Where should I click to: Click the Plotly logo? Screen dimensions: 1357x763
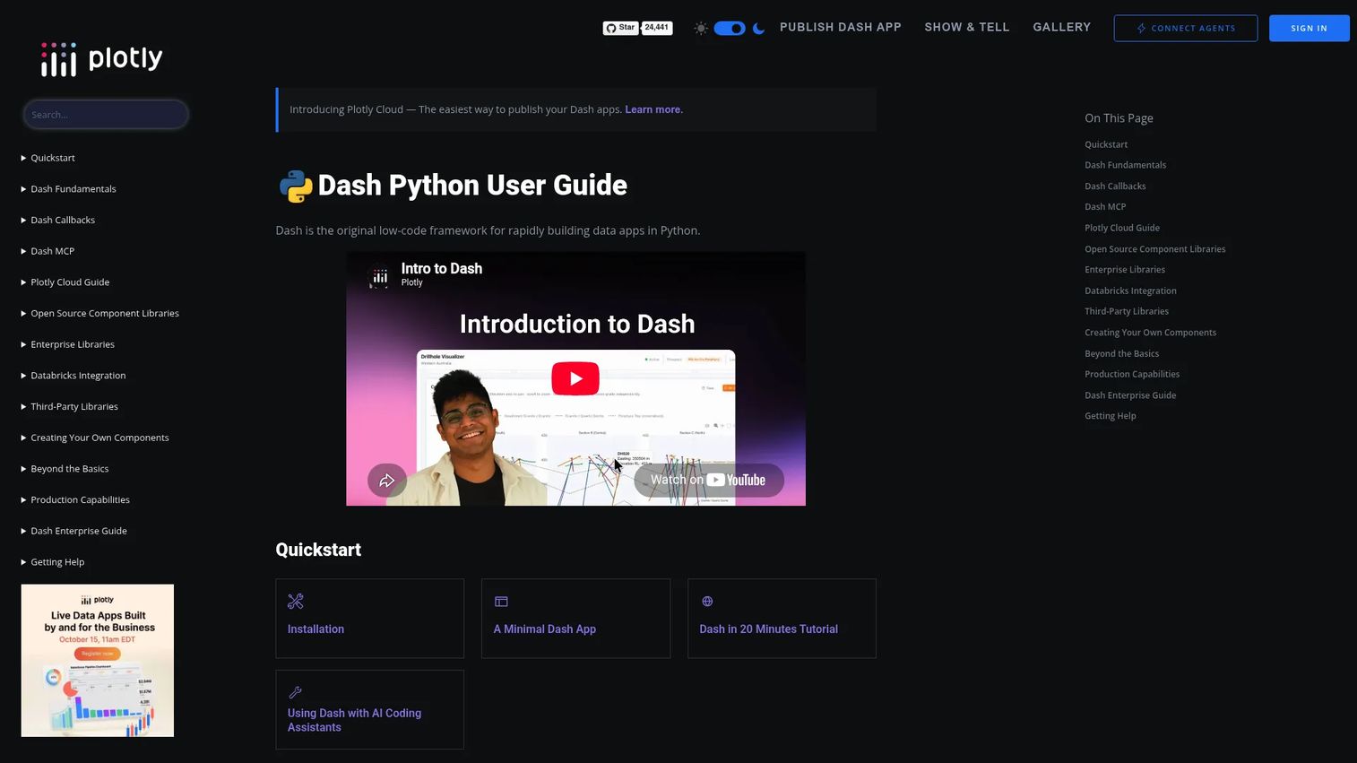tap(101, 59)
